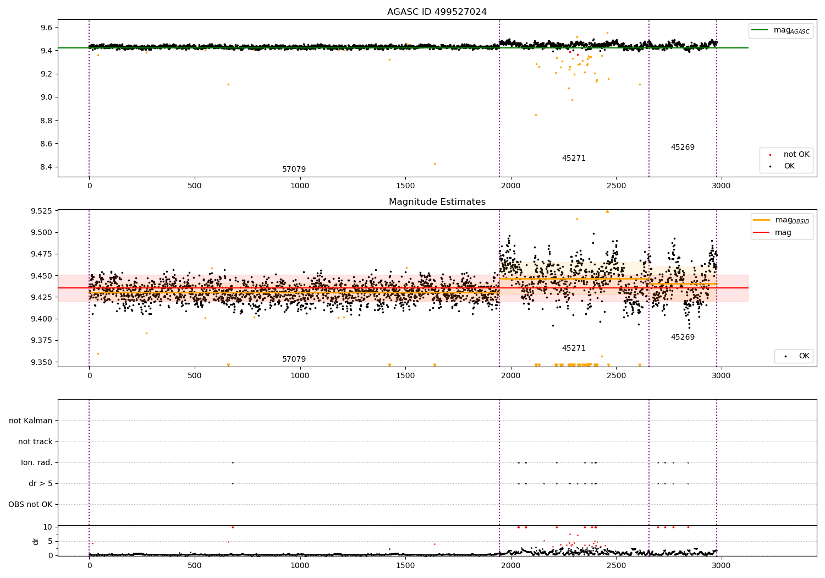Click x-axis tick '1500' in Magnitude Estimates plot
The height and width of the screenshot is (578, 825).
[405, 376]
